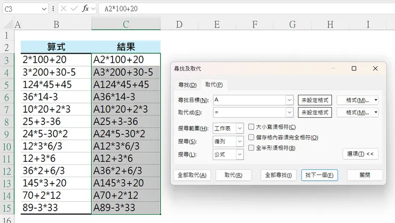
Task: Select cell containing 36*2+6/3 in column B
Action: pos(56,171)
